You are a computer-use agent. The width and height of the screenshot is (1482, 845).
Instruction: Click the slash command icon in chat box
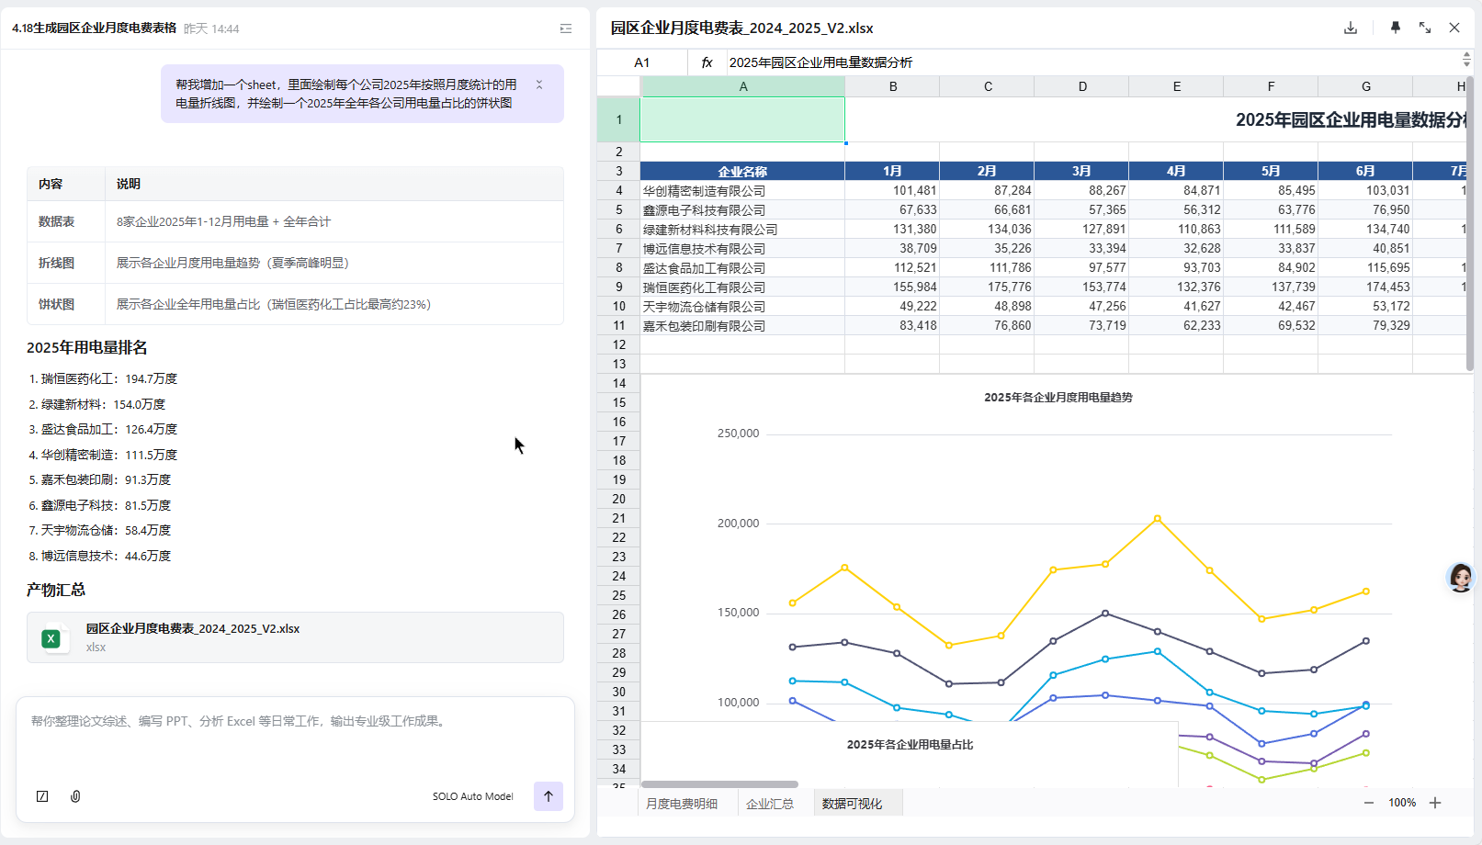point(42,796)
